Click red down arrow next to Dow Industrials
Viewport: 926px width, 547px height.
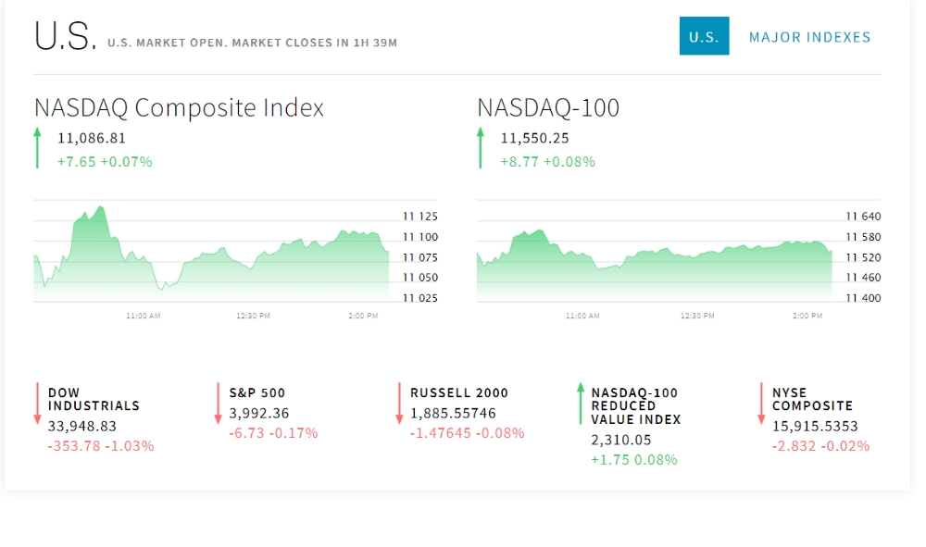[x=37, y=403]
